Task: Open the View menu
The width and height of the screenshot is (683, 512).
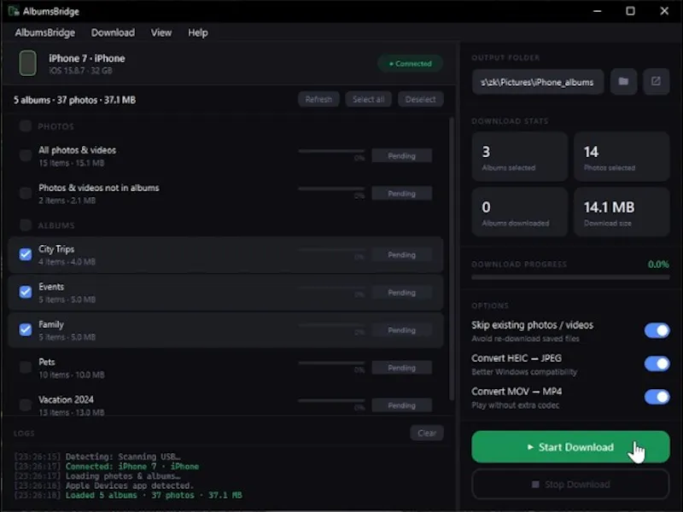Action: click(161, 32)
